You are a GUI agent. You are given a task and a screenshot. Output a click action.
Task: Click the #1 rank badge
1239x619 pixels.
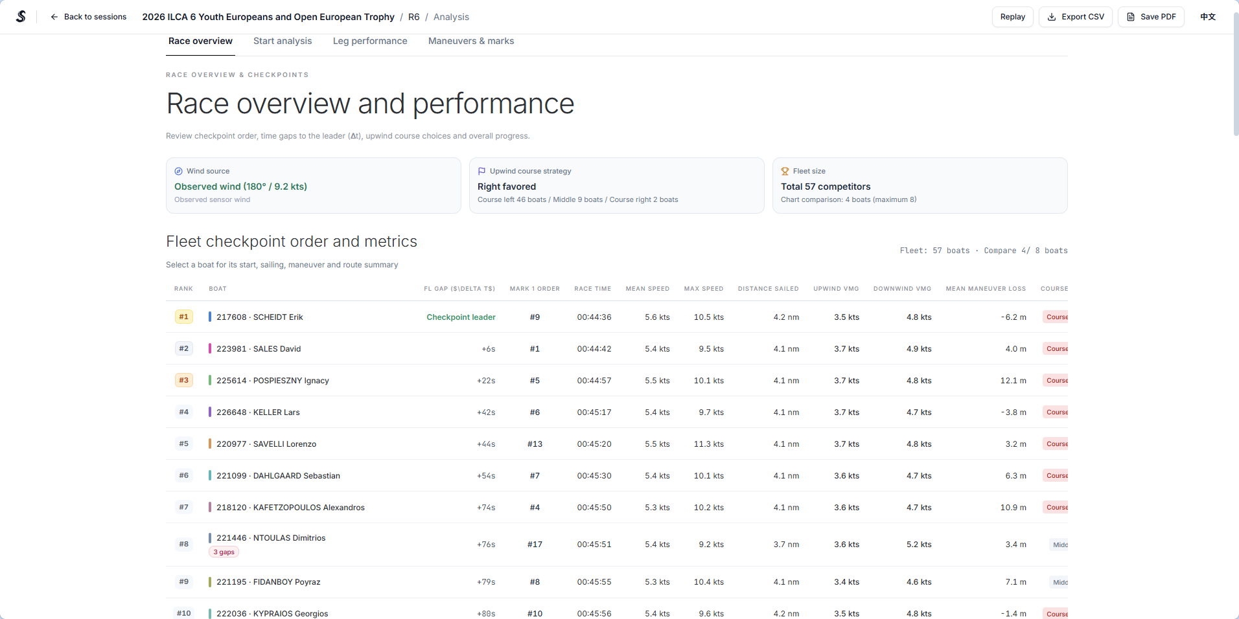[x=184, y=317]
